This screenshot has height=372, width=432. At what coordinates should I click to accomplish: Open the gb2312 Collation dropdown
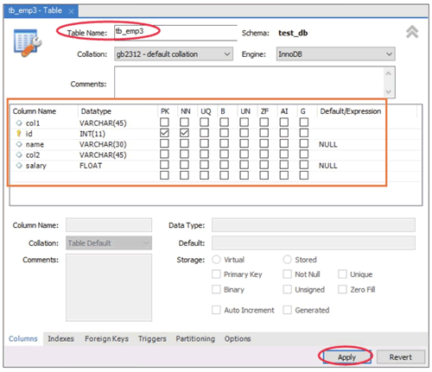coord(174,54)
